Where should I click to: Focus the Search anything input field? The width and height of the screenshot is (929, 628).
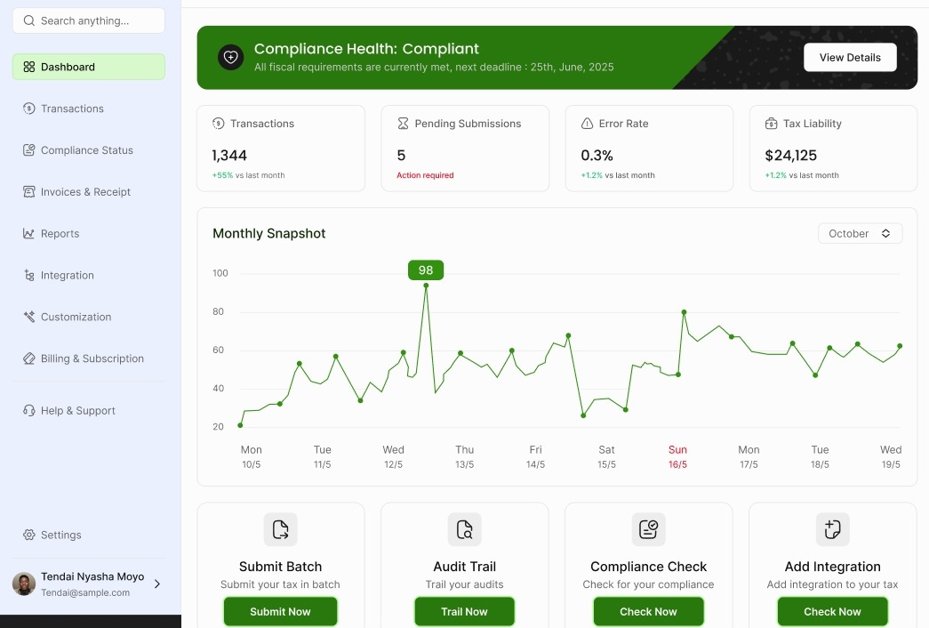89,20
